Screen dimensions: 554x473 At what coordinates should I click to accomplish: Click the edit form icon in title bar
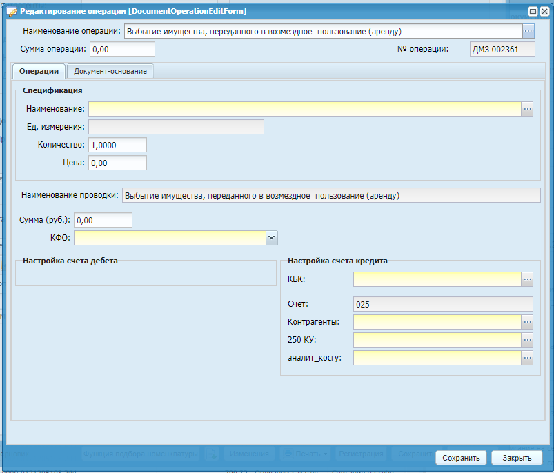pyautogui.click(x=11, y=11)
